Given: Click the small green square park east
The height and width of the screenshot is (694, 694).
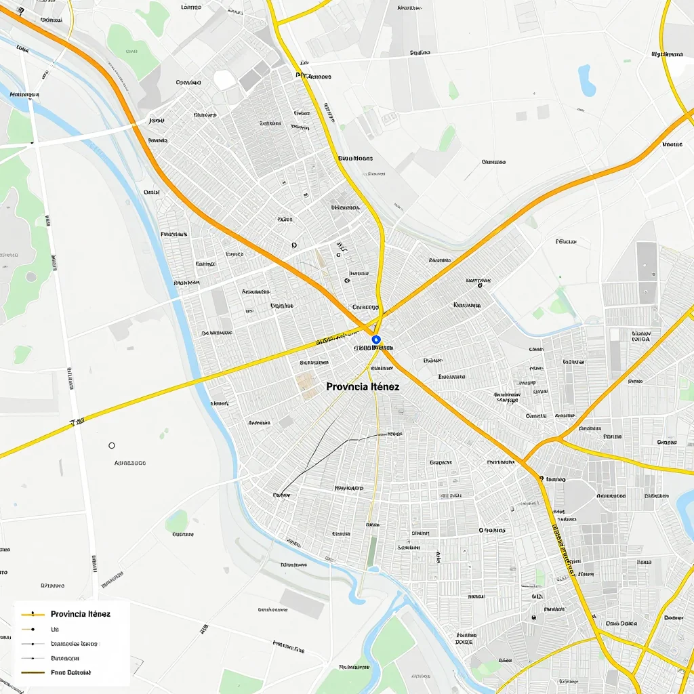Looking at the screenshot, I should click(x=537, y=313).
